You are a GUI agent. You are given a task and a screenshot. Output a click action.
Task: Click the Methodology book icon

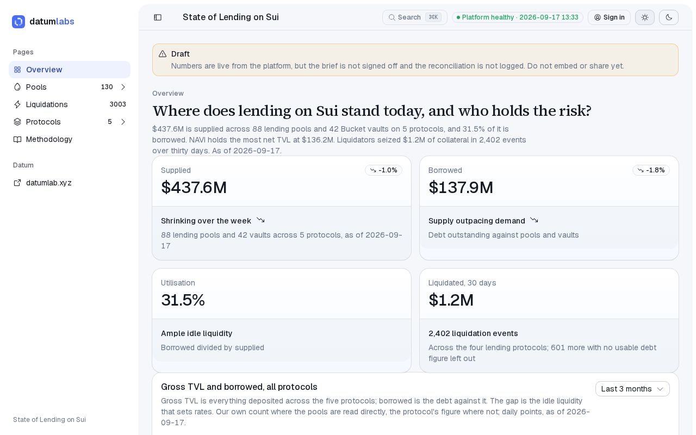coord(17,139)
